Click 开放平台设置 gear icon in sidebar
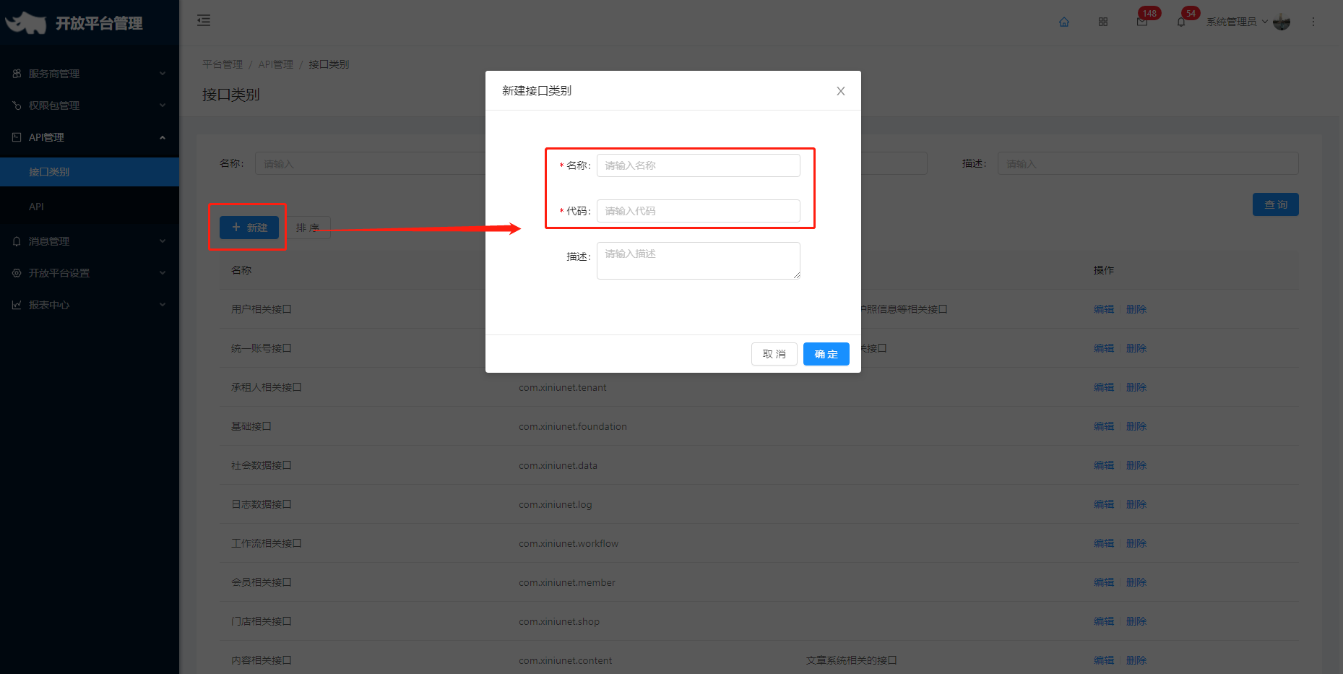 click(17, 273)
